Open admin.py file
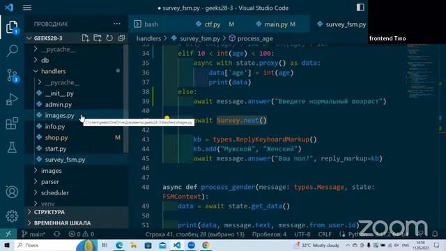 tap(58, 105)
